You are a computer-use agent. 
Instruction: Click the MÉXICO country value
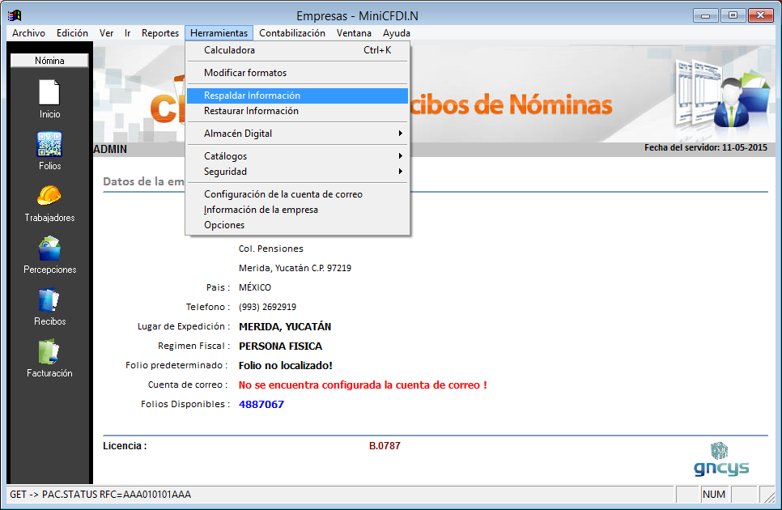point(255,287)
